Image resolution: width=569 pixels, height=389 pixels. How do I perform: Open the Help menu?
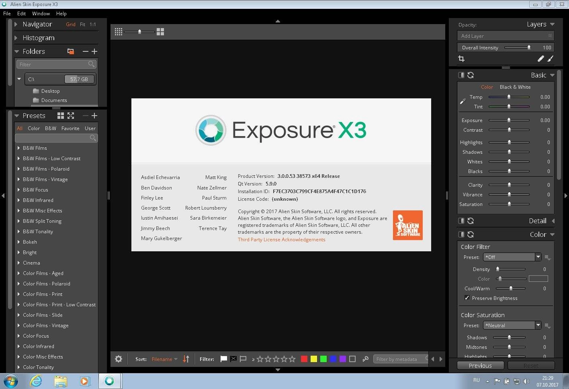(x=61, y=13)
